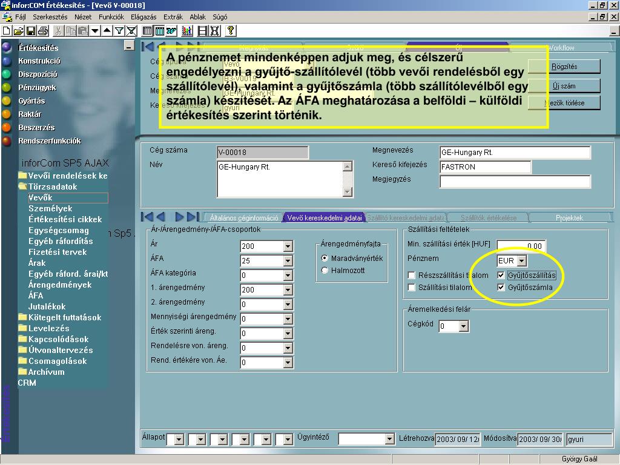Click the down arrow toolbar icon
Viewport: 620px width, 465px height.
click(95, 31)
